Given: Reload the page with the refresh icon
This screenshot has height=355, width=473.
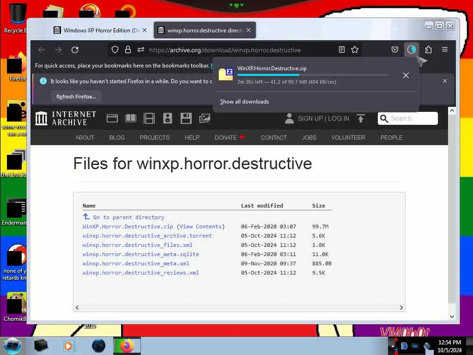Looking at the screenshot, I should (75, 50).
